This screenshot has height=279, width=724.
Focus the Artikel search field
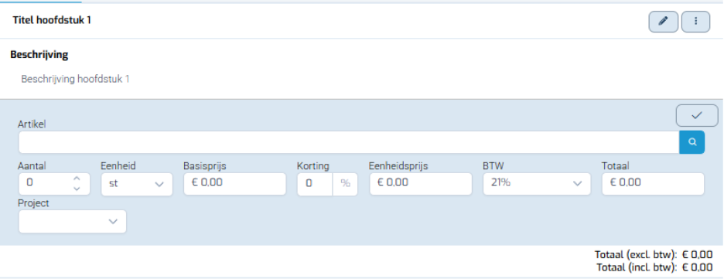(349, 142)
